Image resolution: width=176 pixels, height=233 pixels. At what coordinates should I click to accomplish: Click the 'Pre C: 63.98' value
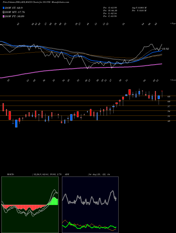pos(110,16)
